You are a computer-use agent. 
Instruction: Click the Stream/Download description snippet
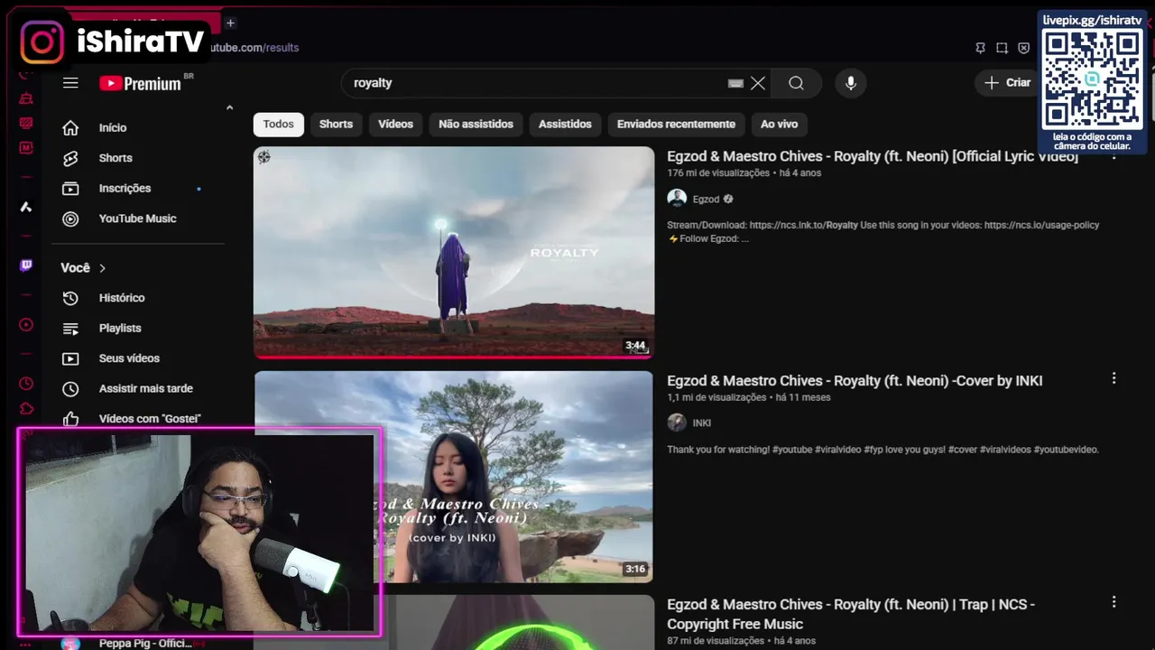click(x=882, y=232)
